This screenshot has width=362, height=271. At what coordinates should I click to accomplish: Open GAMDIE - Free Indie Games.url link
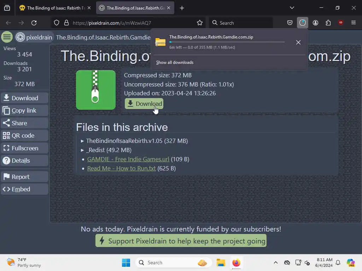tap(128, 159)
